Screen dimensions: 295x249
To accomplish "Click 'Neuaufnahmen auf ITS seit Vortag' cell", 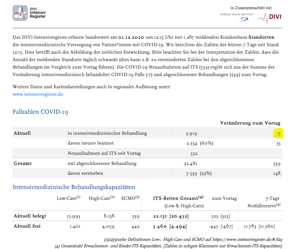I will pos(104,153).
